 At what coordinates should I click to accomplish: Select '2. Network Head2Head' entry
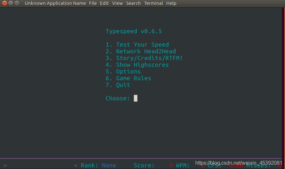pos(141,51)
